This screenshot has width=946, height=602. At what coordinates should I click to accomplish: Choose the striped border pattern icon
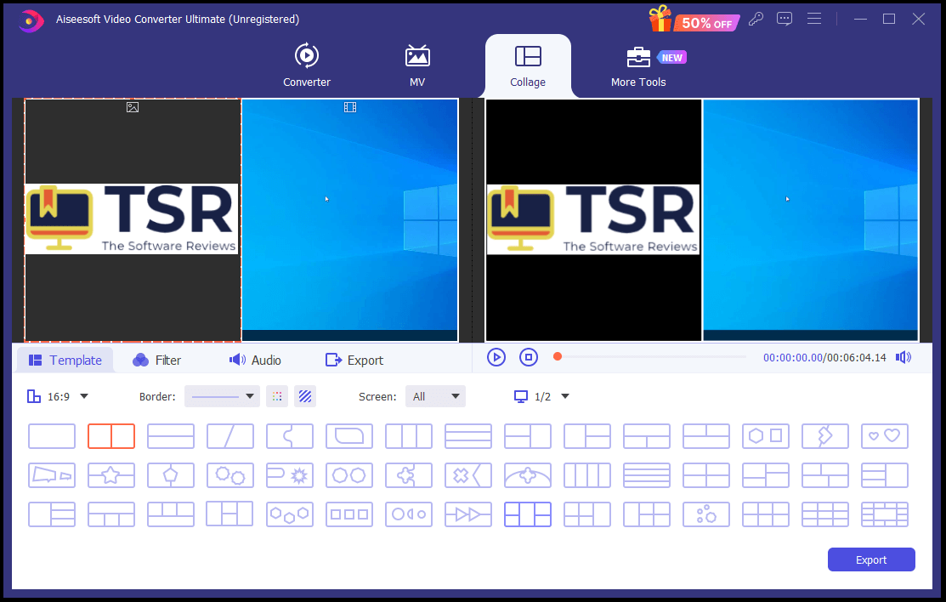(305, 396)
